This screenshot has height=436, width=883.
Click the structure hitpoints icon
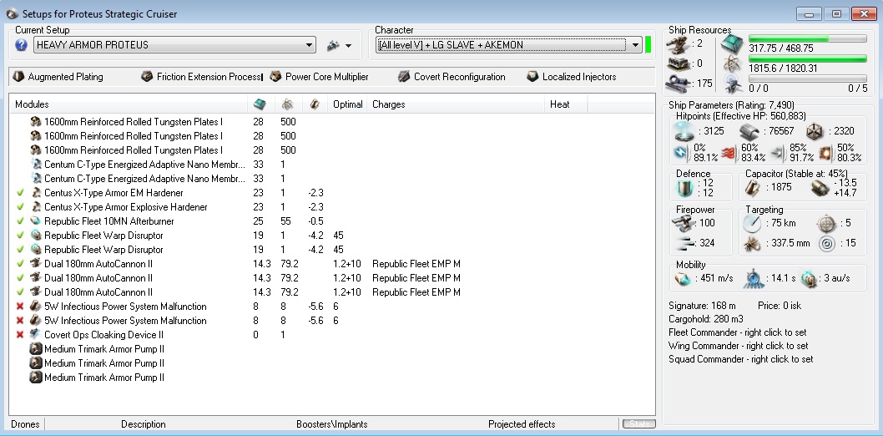tap(815, 131)
